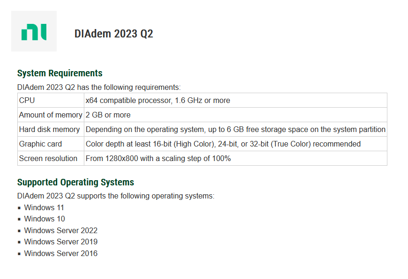This screenshot has width=408, height=279.
Task: Select the Graphic card row label
Action: click(x=40, y=144)
